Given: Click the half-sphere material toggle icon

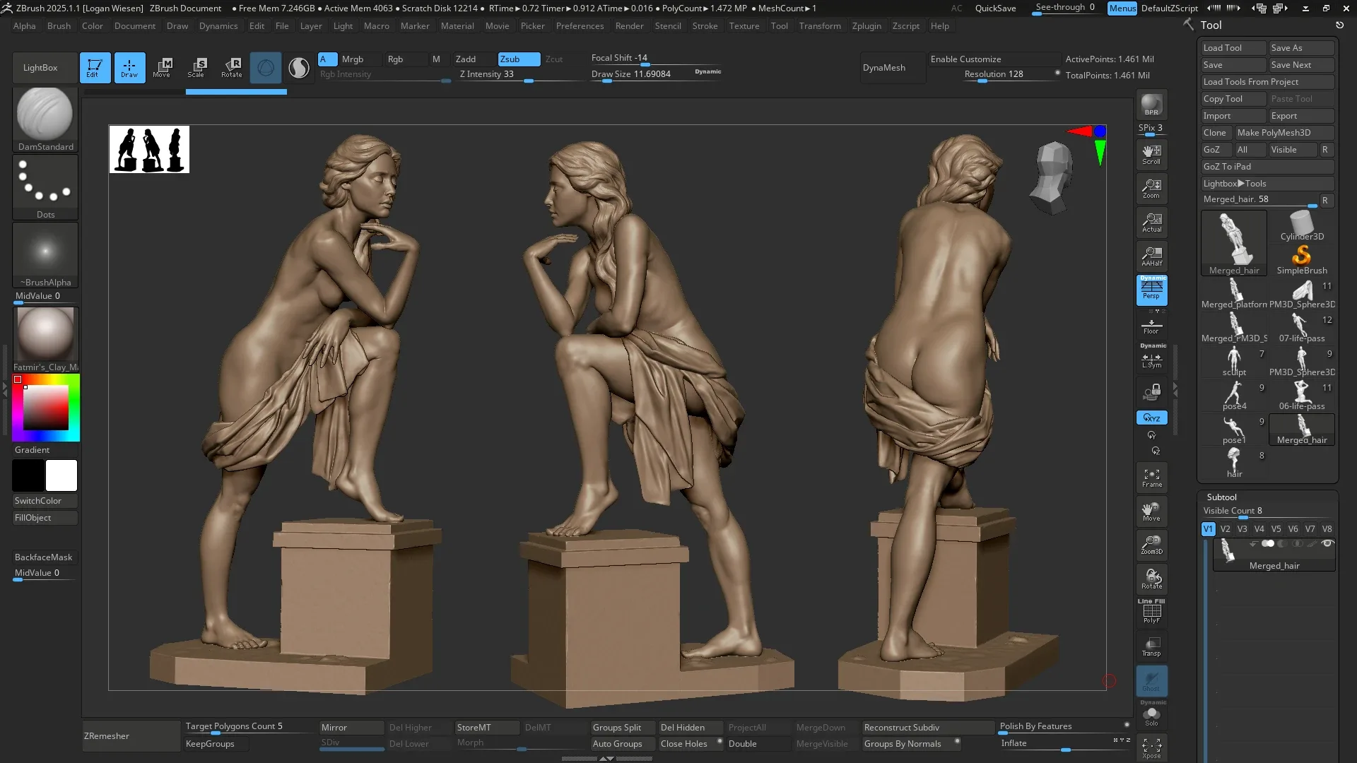Looking at the screenshot, I should 299,68.
